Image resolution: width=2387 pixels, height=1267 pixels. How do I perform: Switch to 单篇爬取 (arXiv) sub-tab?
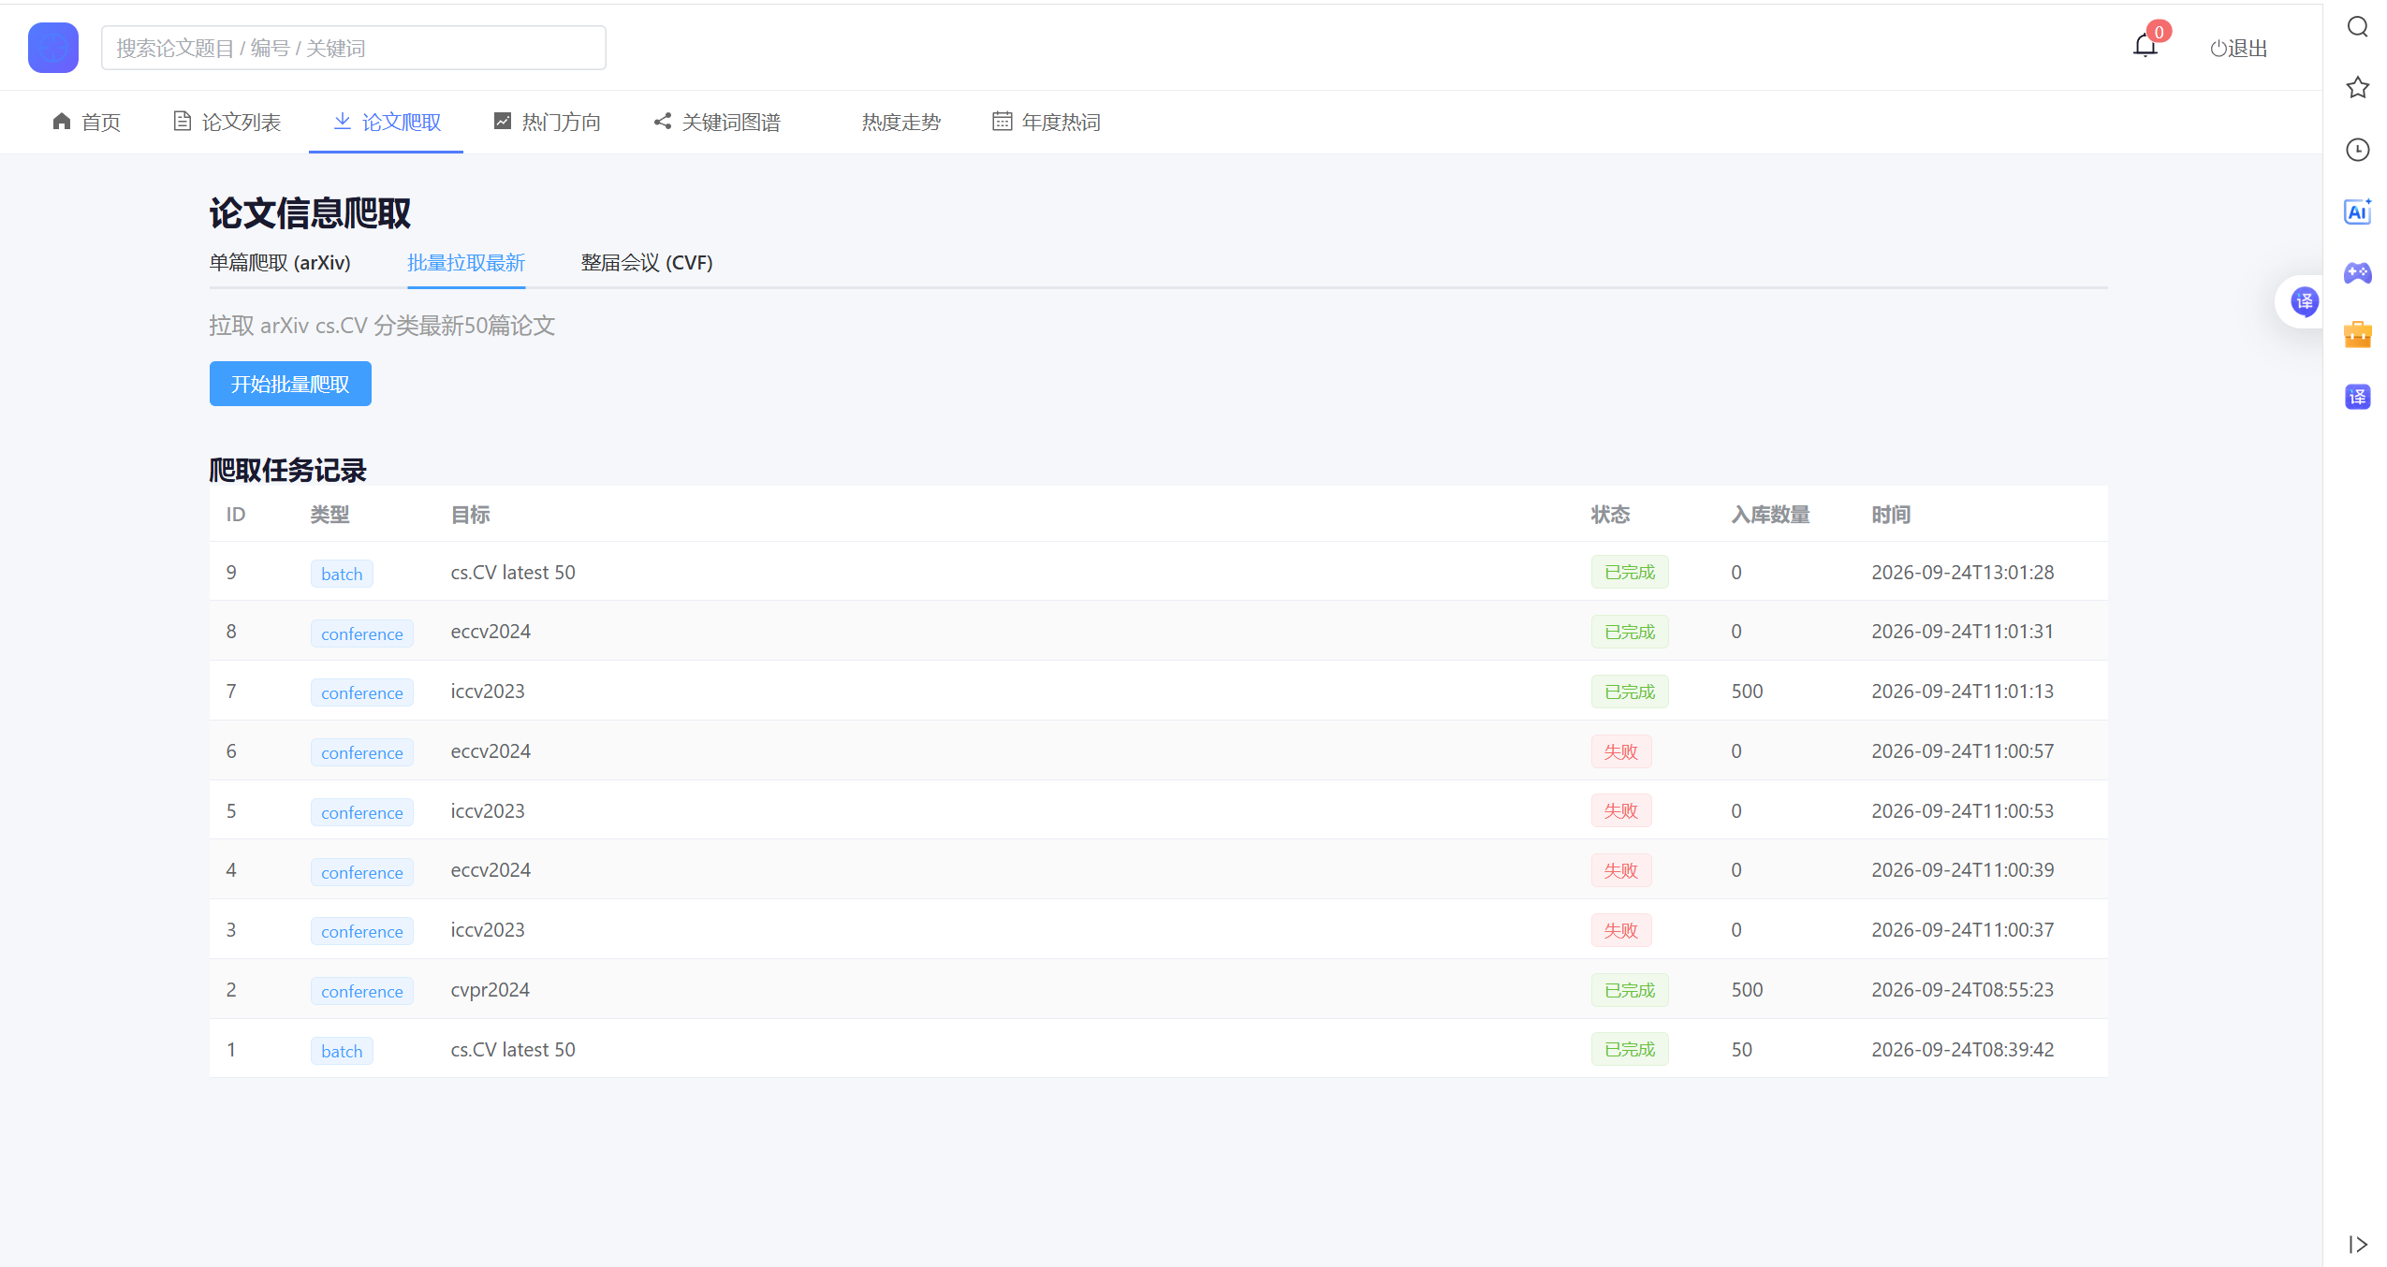point(280,263)
